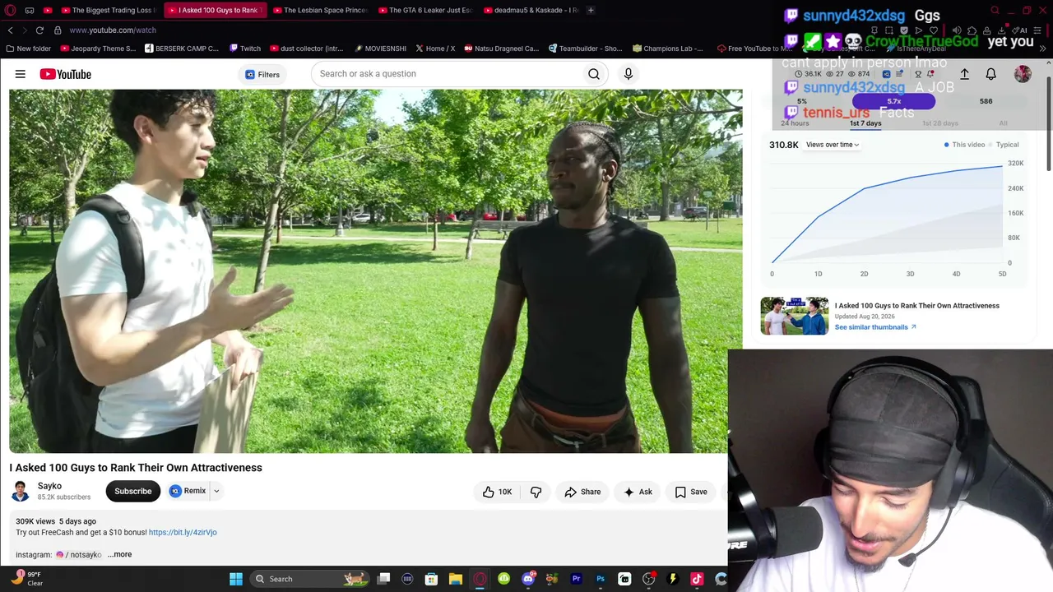Click the address bar URL
The height and width of the screenshot is (592, 1053).
[113, 30]
